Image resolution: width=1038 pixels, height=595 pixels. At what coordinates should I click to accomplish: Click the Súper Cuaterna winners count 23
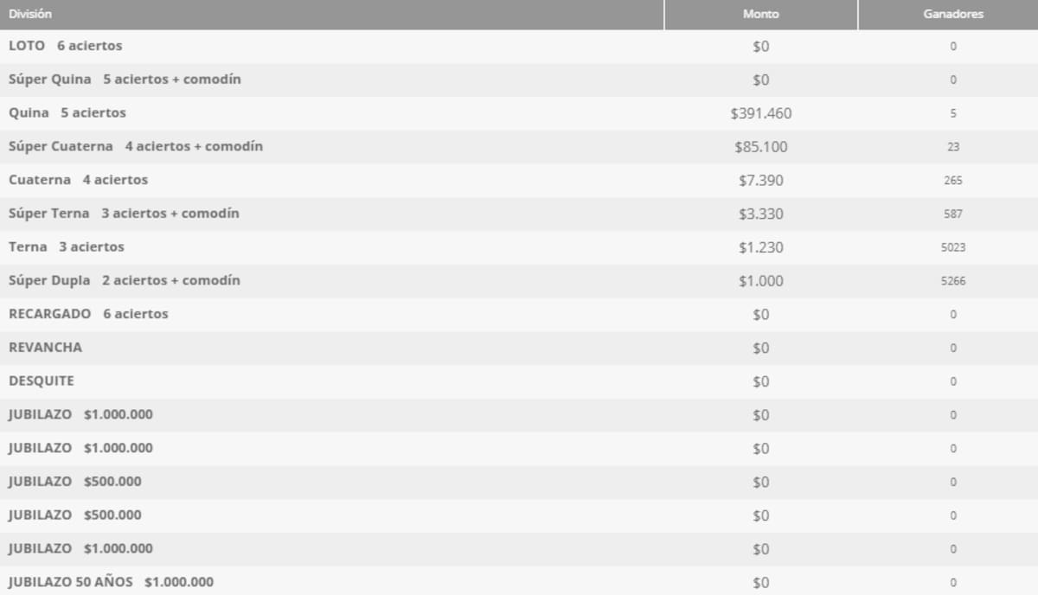point(953,147)
